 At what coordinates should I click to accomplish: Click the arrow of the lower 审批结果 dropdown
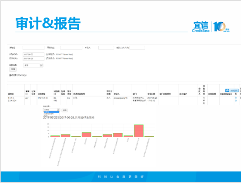[x=58, y=110]
